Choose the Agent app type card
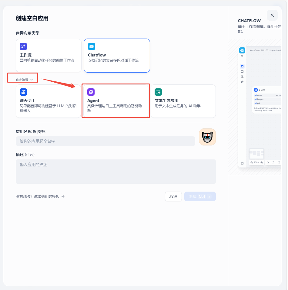288x290 pixels. [116, 101]
